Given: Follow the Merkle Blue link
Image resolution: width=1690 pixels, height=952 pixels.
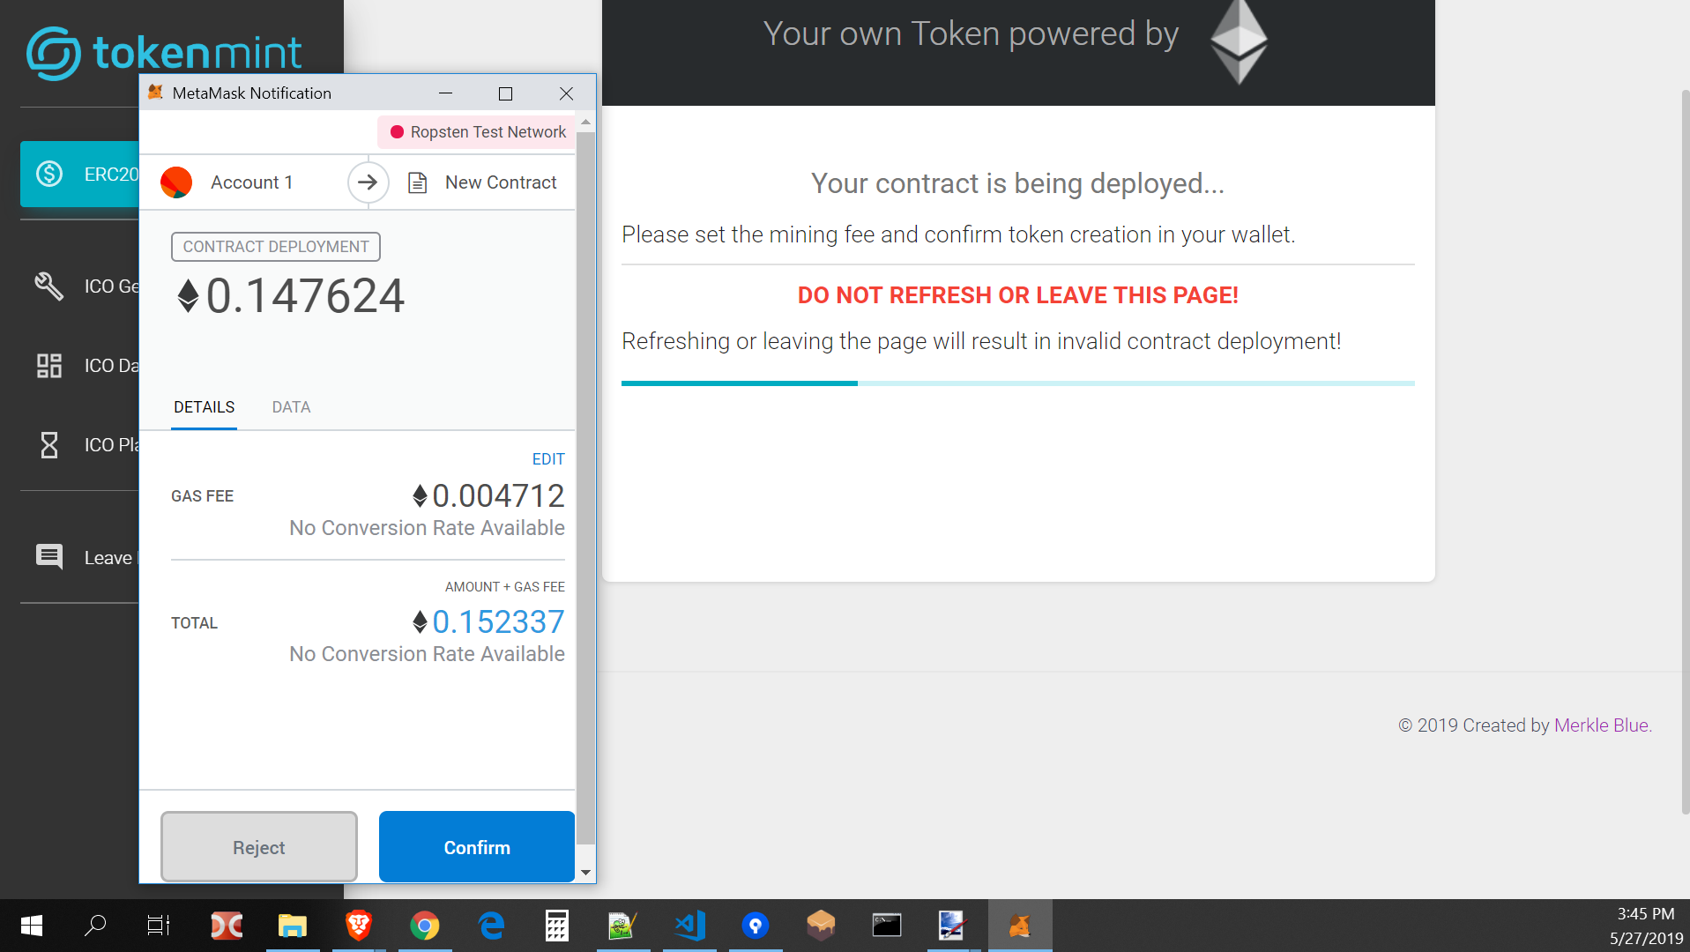Looking at the screenshot, I should pyautogui.click(x=1601, y=725).
